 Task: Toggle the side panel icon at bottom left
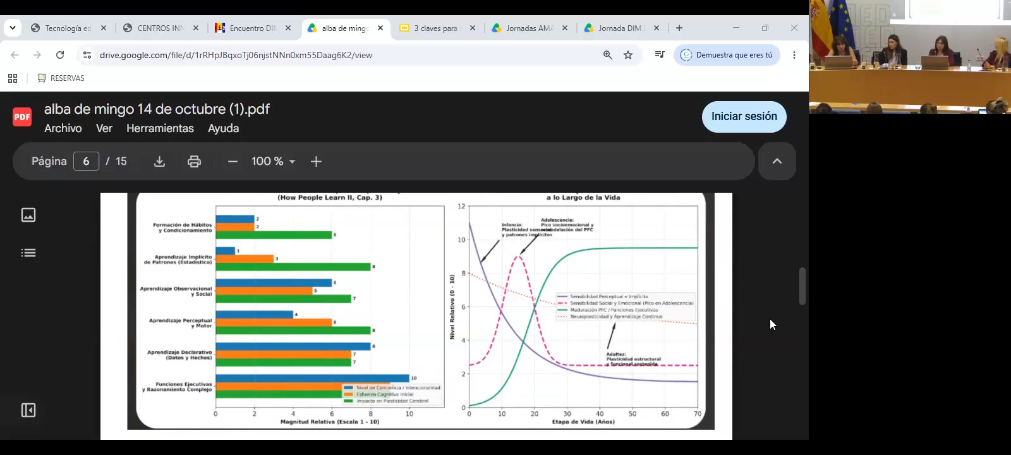(28, 410)
